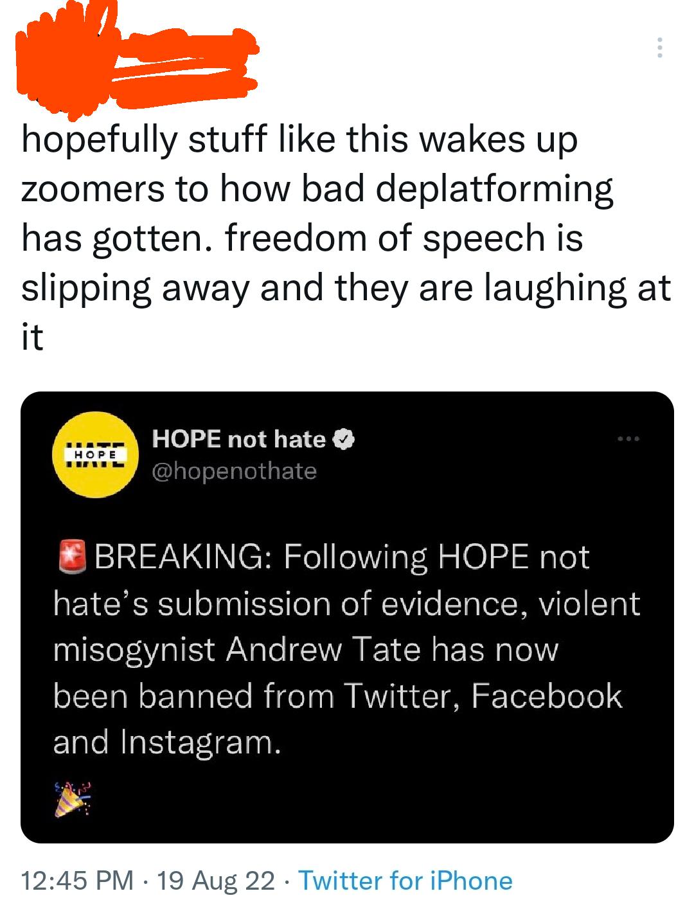This screenshot has height=909, width=694.
Task: Open the tweet's three-dot options menu
Action: (661, 48)
